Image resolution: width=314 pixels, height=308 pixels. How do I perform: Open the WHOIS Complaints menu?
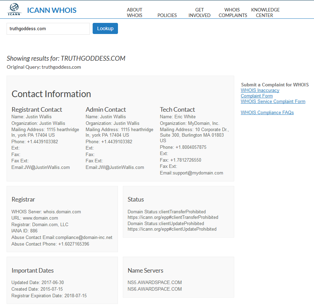(233, 12)
